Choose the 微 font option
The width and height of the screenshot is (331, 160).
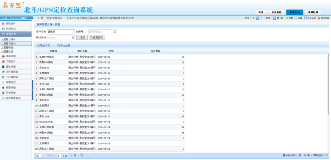coord(278,18)
